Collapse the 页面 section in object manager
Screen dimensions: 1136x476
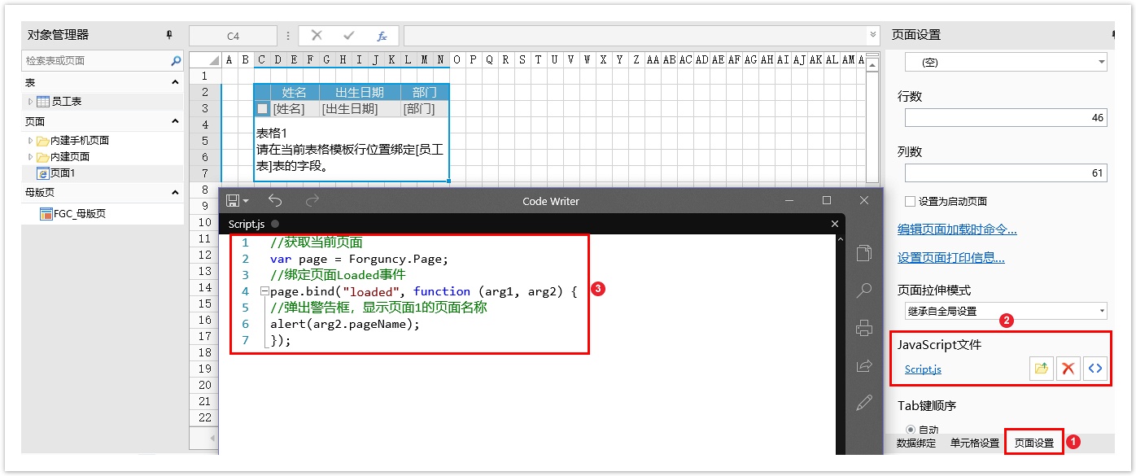[x=175, y=121]
